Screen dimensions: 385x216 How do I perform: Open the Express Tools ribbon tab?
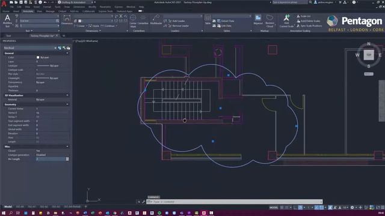coord(106,11)
